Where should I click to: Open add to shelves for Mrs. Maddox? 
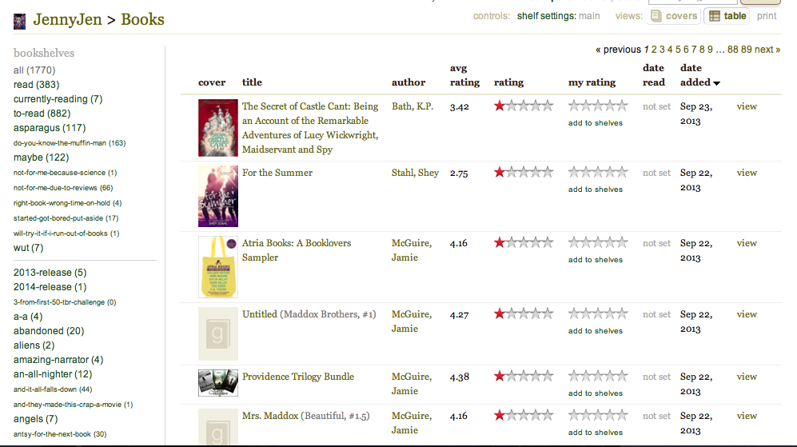pyautogui.click(x=595, y=433)
